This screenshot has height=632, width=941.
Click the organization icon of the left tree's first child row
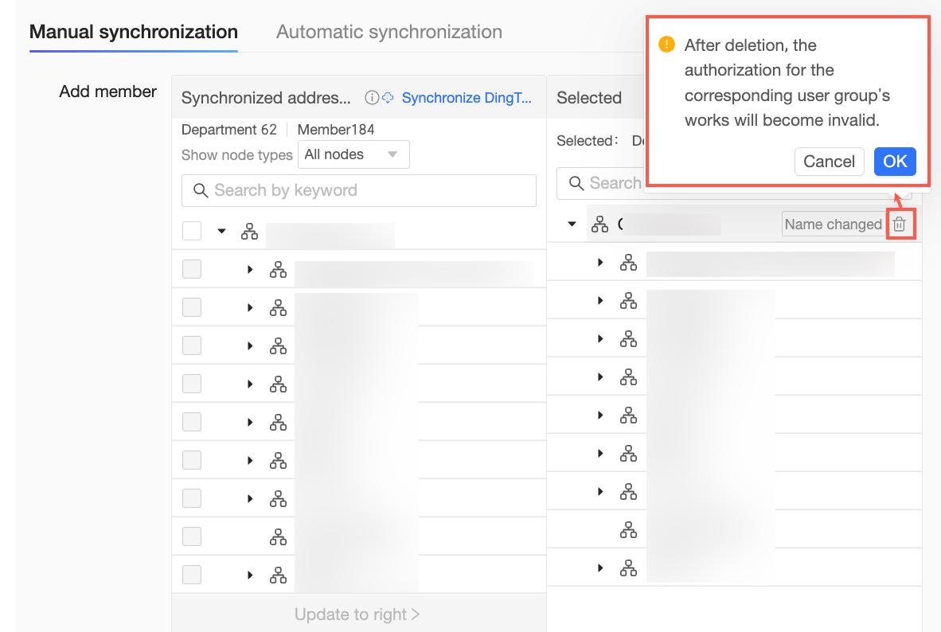click(x=278, y=270)
